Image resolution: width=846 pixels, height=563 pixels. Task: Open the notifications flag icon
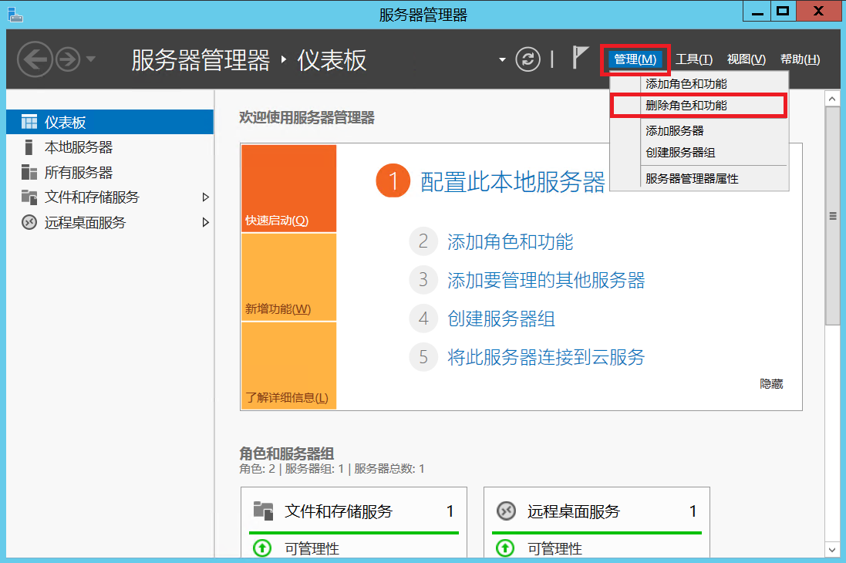pos(580,58)
